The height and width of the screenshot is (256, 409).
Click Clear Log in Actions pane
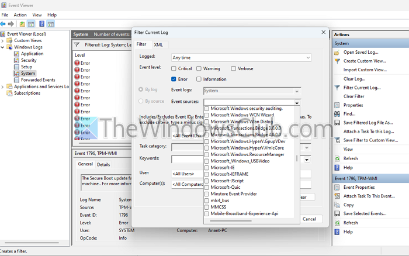tap(354, 79)
